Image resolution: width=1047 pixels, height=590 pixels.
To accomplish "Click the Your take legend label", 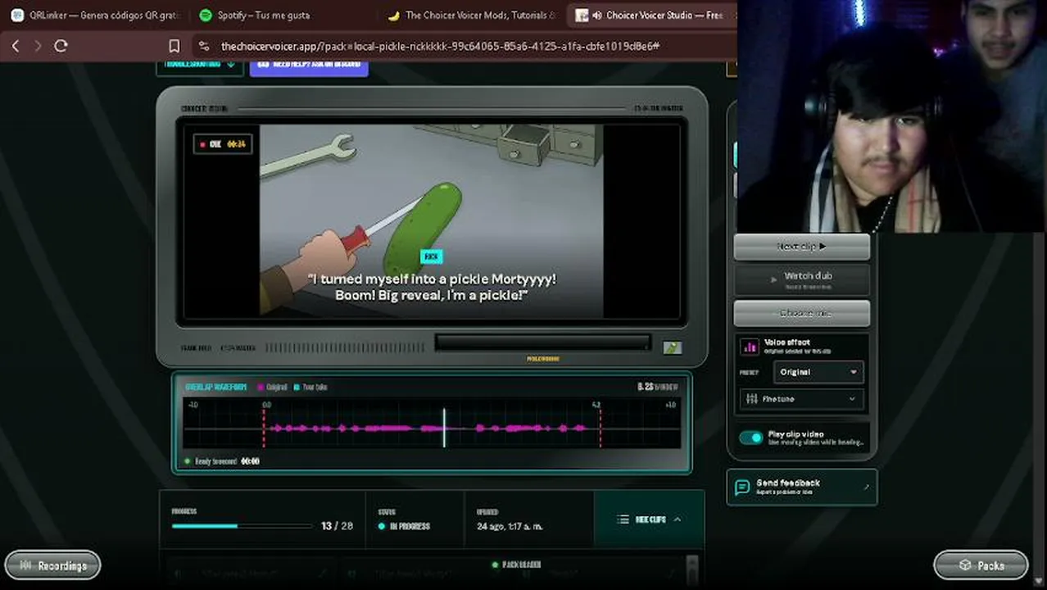I will pyautogui.click(x=310, y=387).
